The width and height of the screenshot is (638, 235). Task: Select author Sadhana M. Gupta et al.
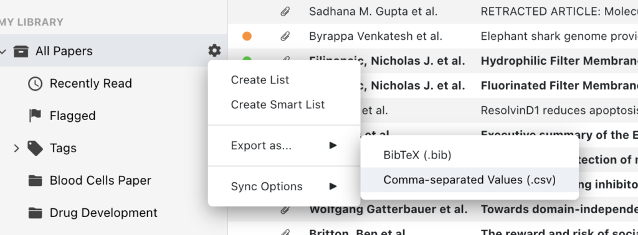pyautogui.click(x=373, y=12)
